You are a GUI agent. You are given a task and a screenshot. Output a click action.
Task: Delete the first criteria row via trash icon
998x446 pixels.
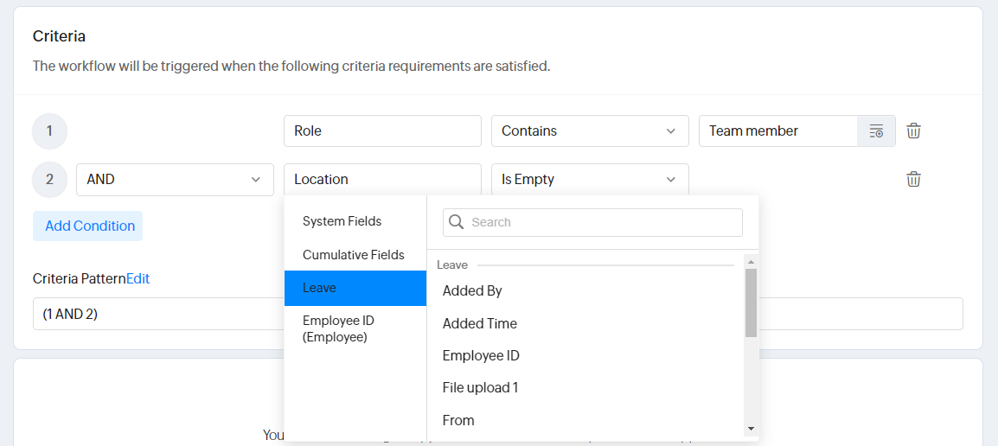tap(913, 131)
